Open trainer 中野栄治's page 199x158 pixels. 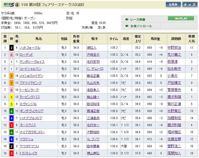coord(174,48)
